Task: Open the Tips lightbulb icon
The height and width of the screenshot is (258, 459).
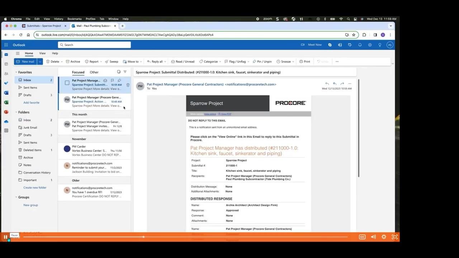Action: click(x=380, y=45)
